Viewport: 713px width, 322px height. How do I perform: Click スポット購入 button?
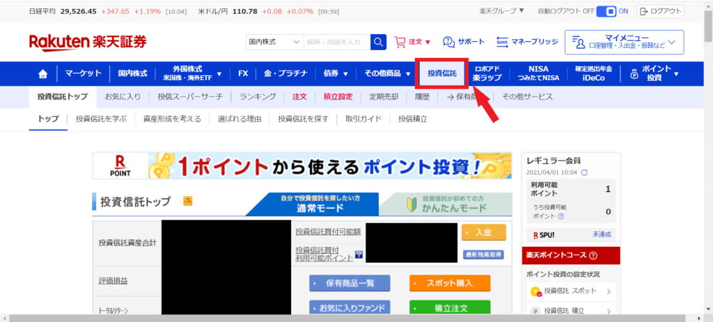click(x=450, y=283)
